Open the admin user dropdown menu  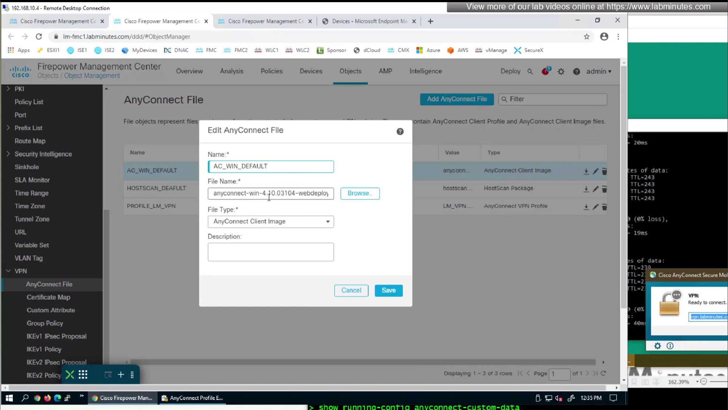[599, 71]
